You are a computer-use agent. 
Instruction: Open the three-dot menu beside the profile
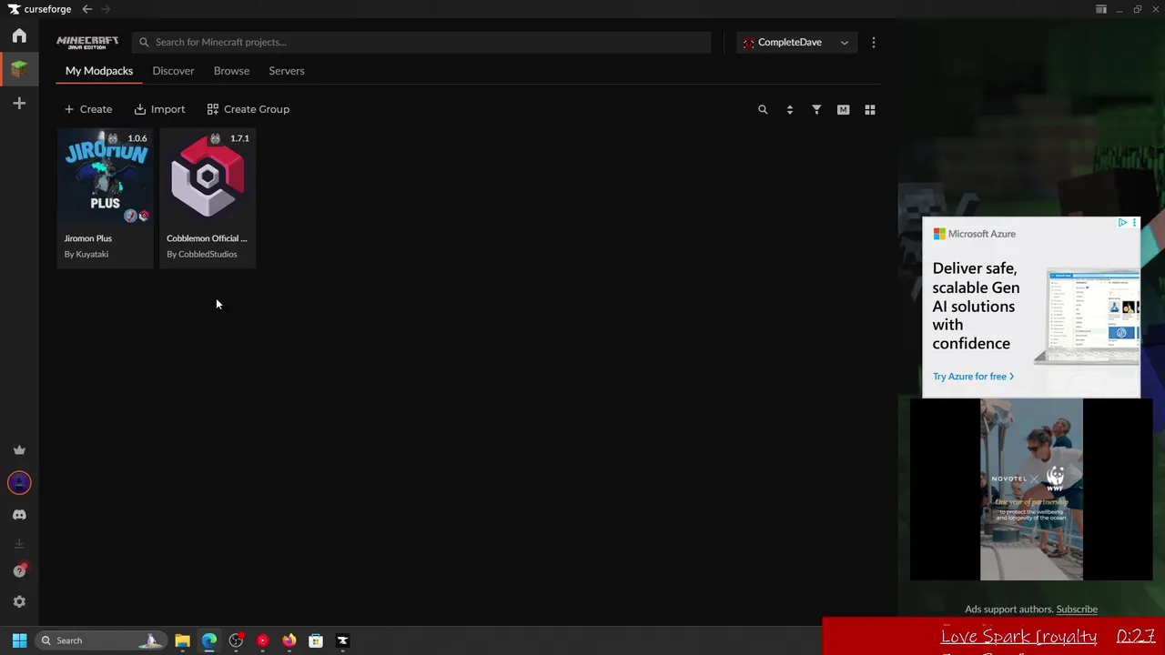point(874,42)
